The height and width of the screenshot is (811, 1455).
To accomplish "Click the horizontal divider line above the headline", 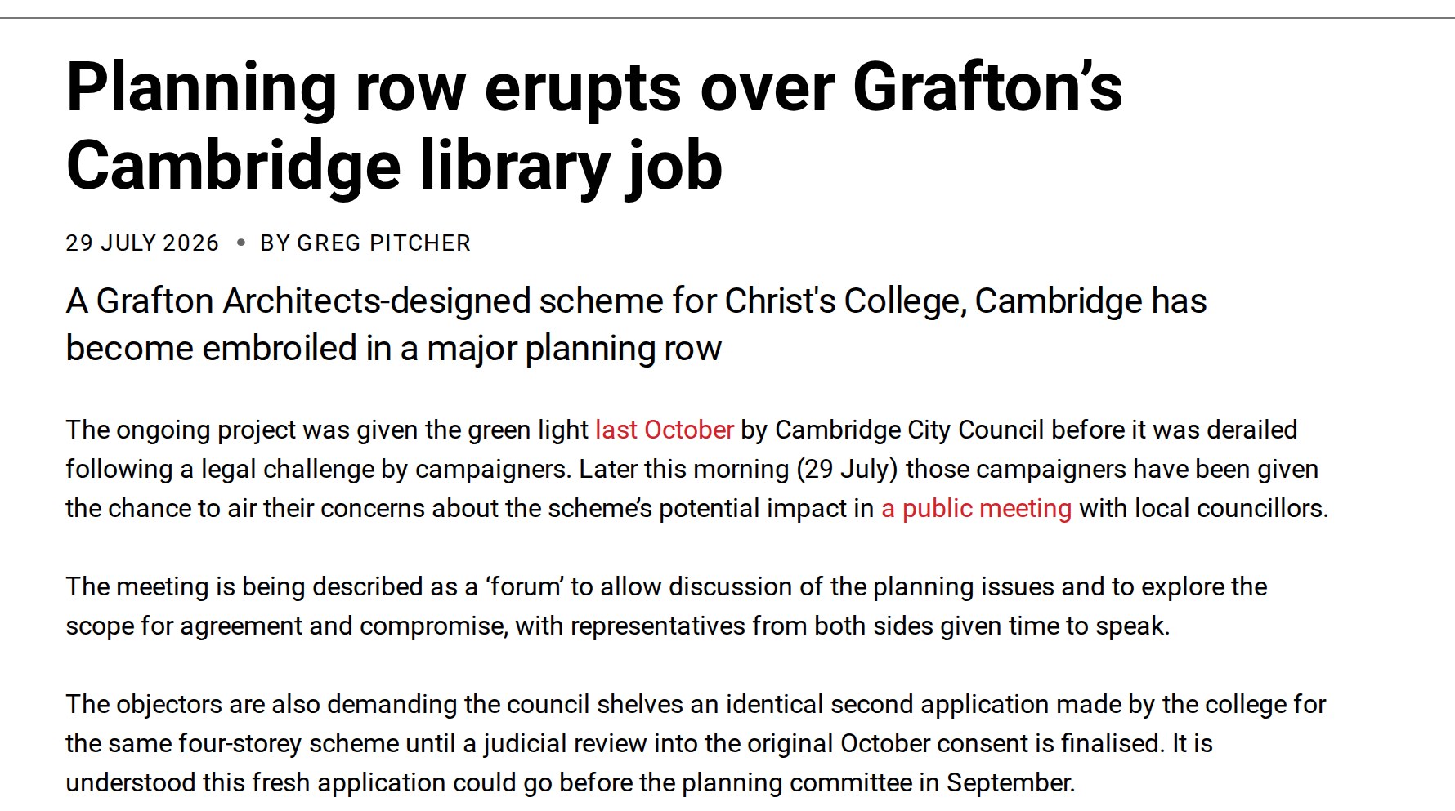I will point(727,17).
